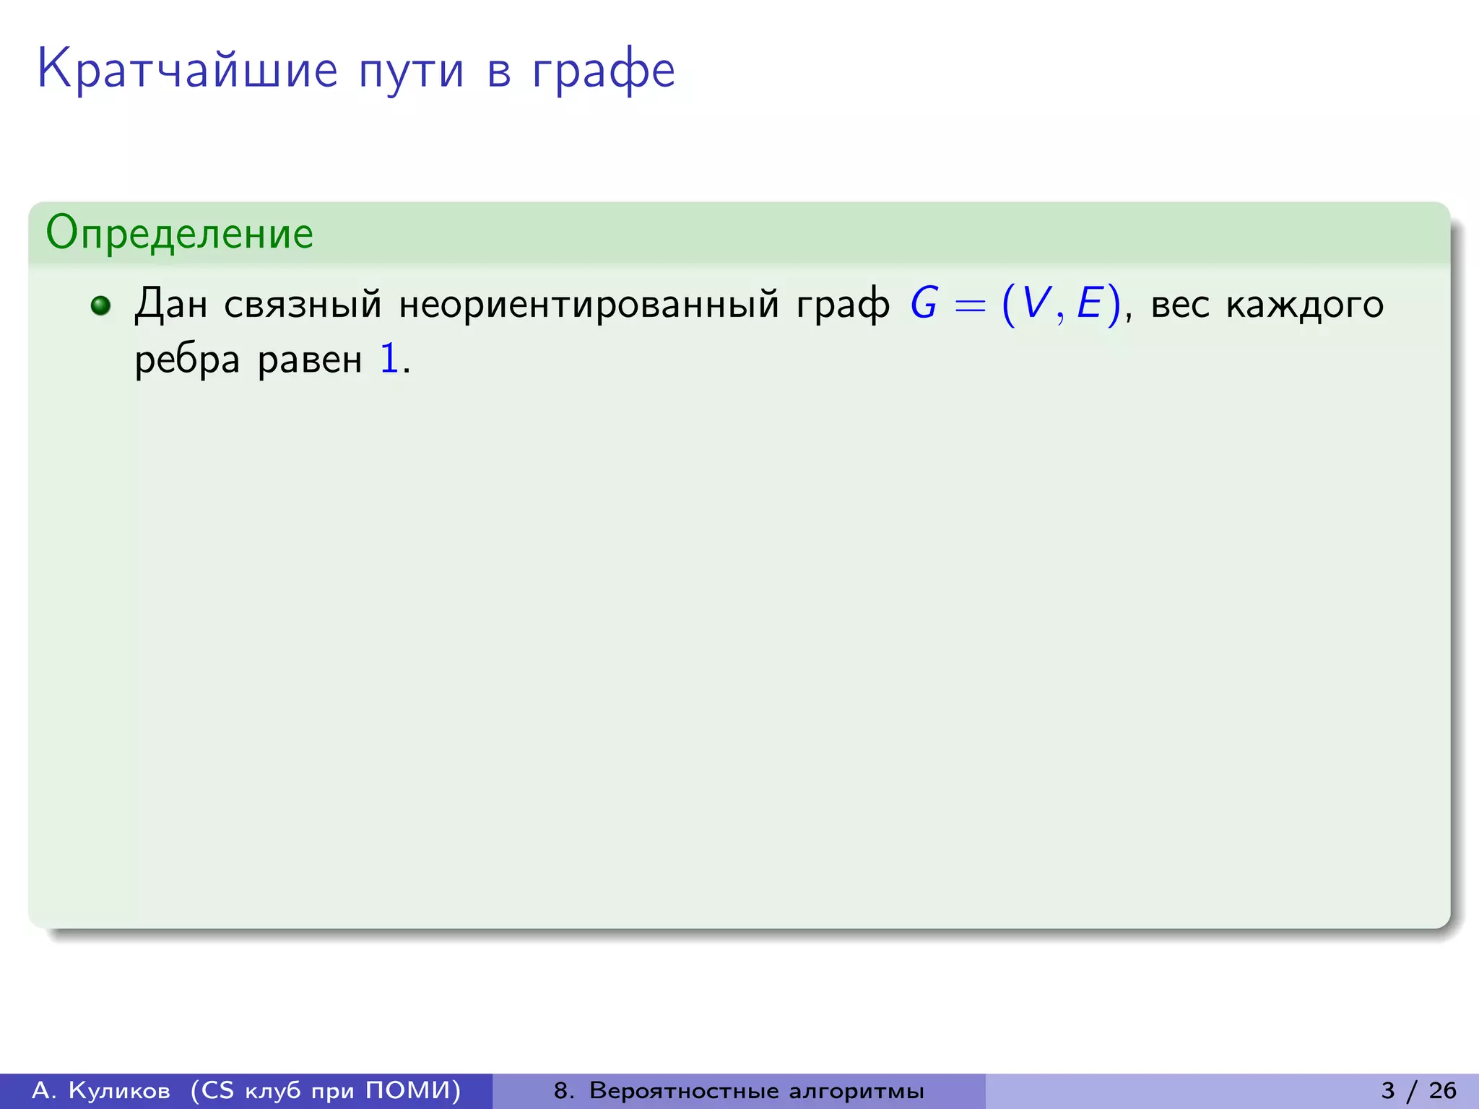1479x1109 pixels.
Task: Click '8. Вероятностные алгоритмы' footer title
Action: [738, 1090]
